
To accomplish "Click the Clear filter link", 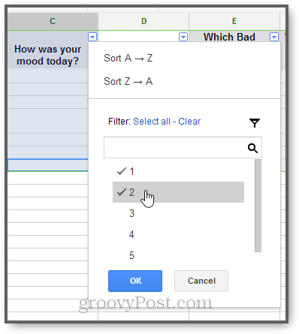I will 189,122.
